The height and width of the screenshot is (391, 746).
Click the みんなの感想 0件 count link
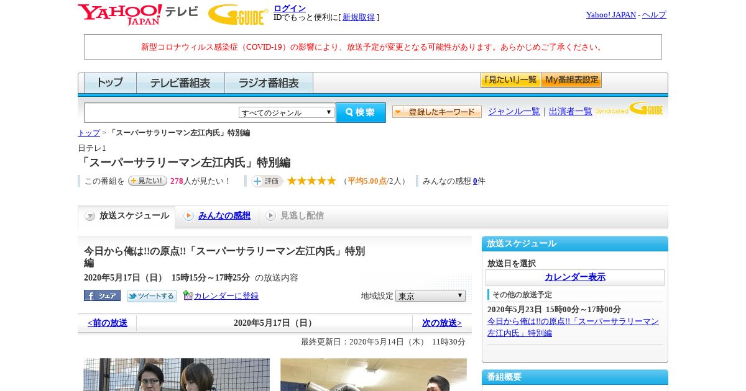475,181
